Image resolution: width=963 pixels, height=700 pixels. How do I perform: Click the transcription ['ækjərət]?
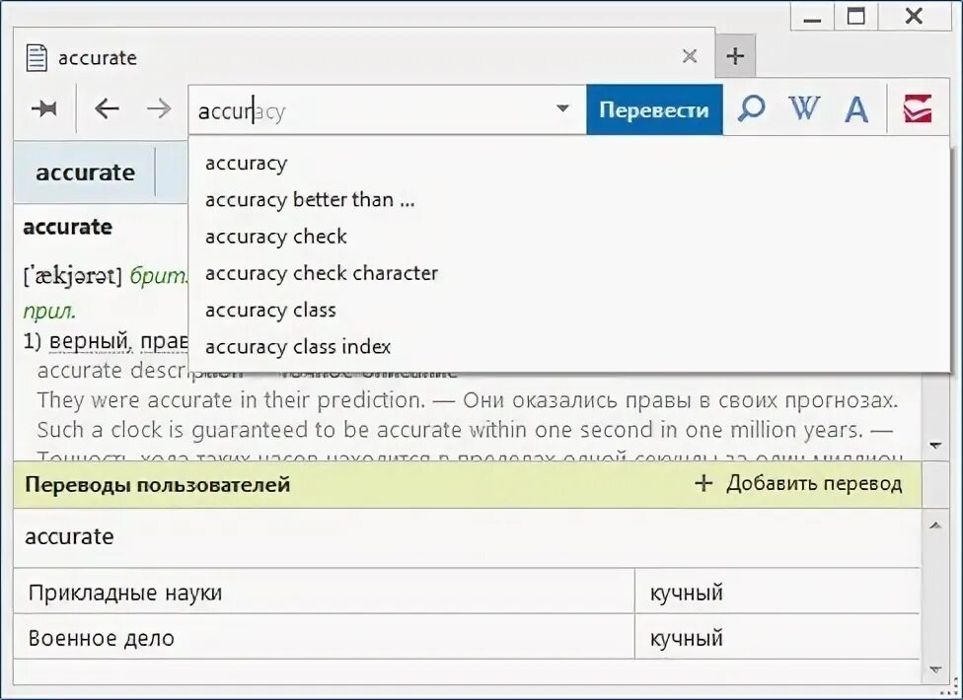pyautogui.click(x=72, y=276)
